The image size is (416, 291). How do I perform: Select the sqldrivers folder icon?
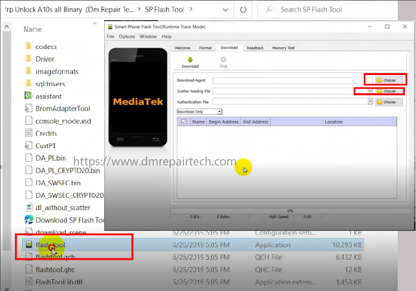pos(29,84)
